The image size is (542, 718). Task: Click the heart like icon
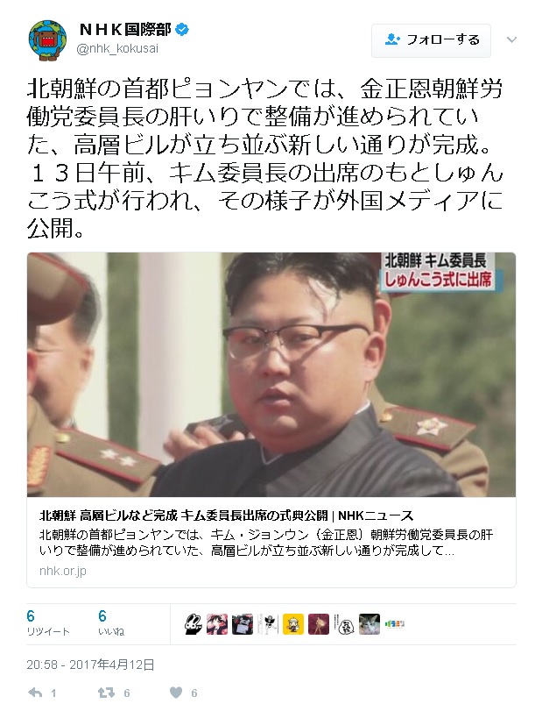(176, 693)
